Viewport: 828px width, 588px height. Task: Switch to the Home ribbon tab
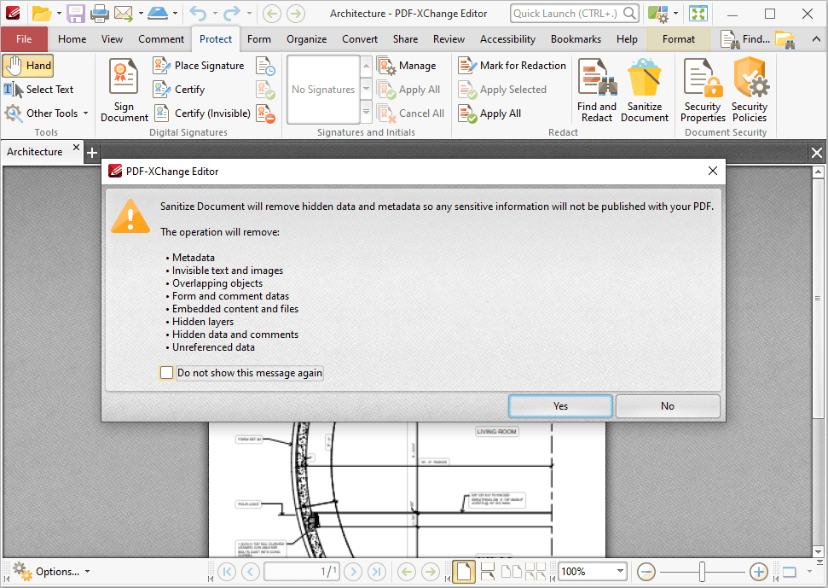(x=72, y=39)
